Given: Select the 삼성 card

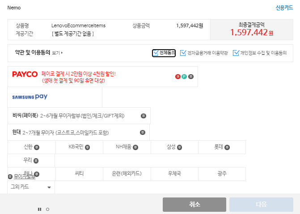Looking at the screenshot, I should point(174,147).
